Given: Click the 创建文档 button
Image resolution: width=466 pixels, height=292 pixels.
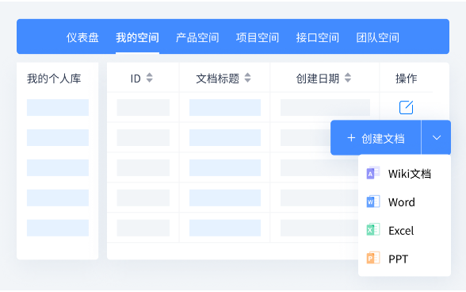Looking at the screenshot, I should (x=376, y=137).
